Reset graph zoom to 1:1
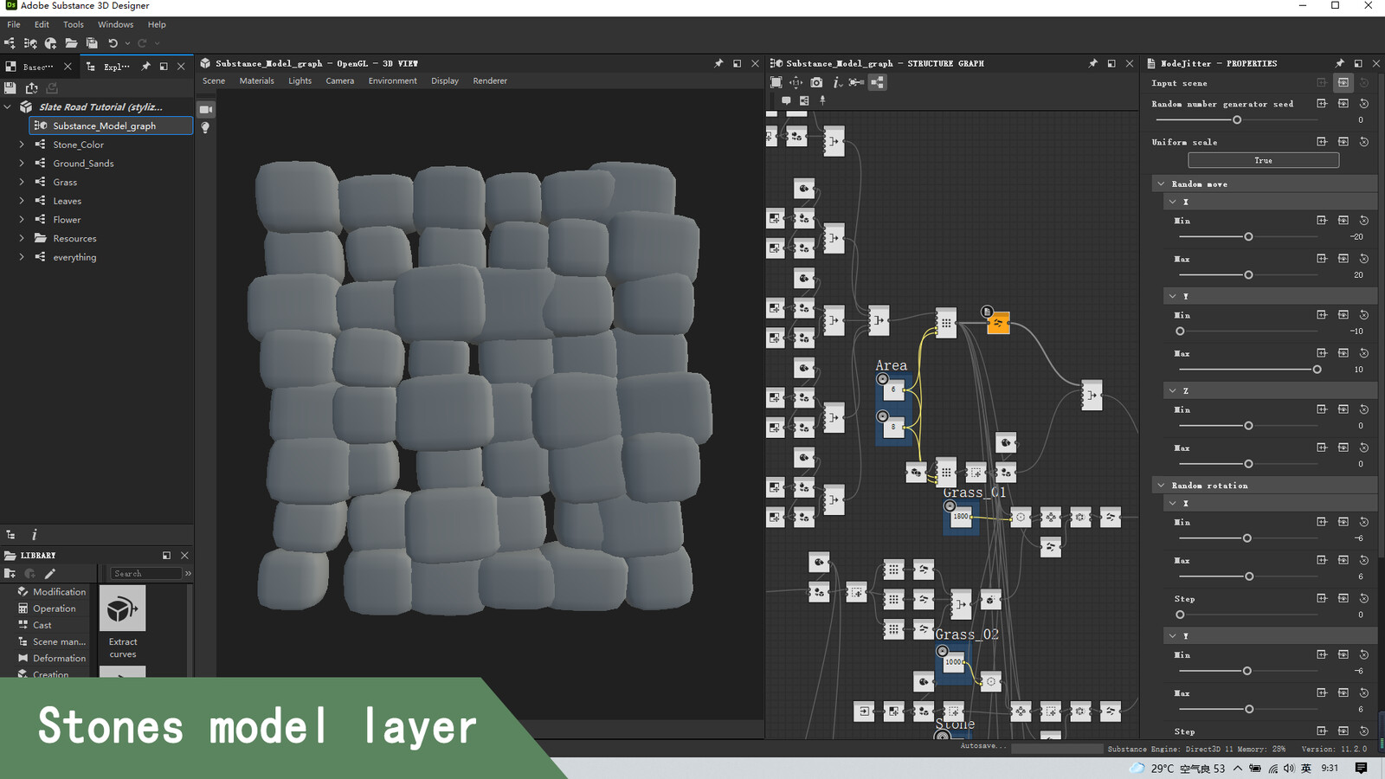Image resolution: width=1385 pixels, height=779 pixels. pyautogui.click(x=796, y=82)
